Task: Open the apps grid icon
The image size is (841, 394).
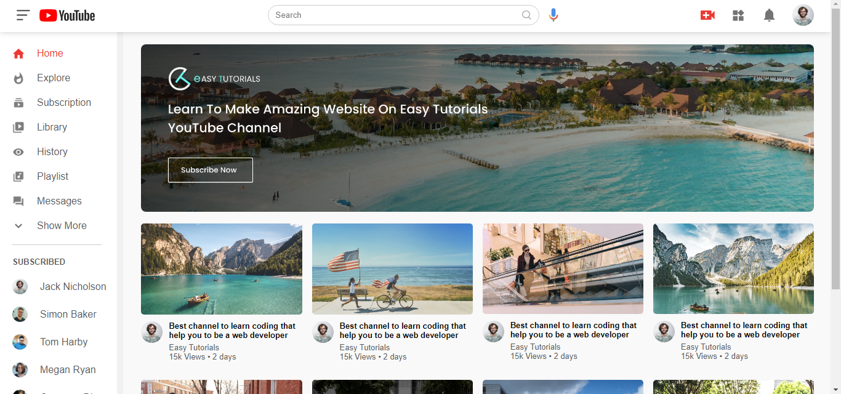Action: click(x=738, y=15)
